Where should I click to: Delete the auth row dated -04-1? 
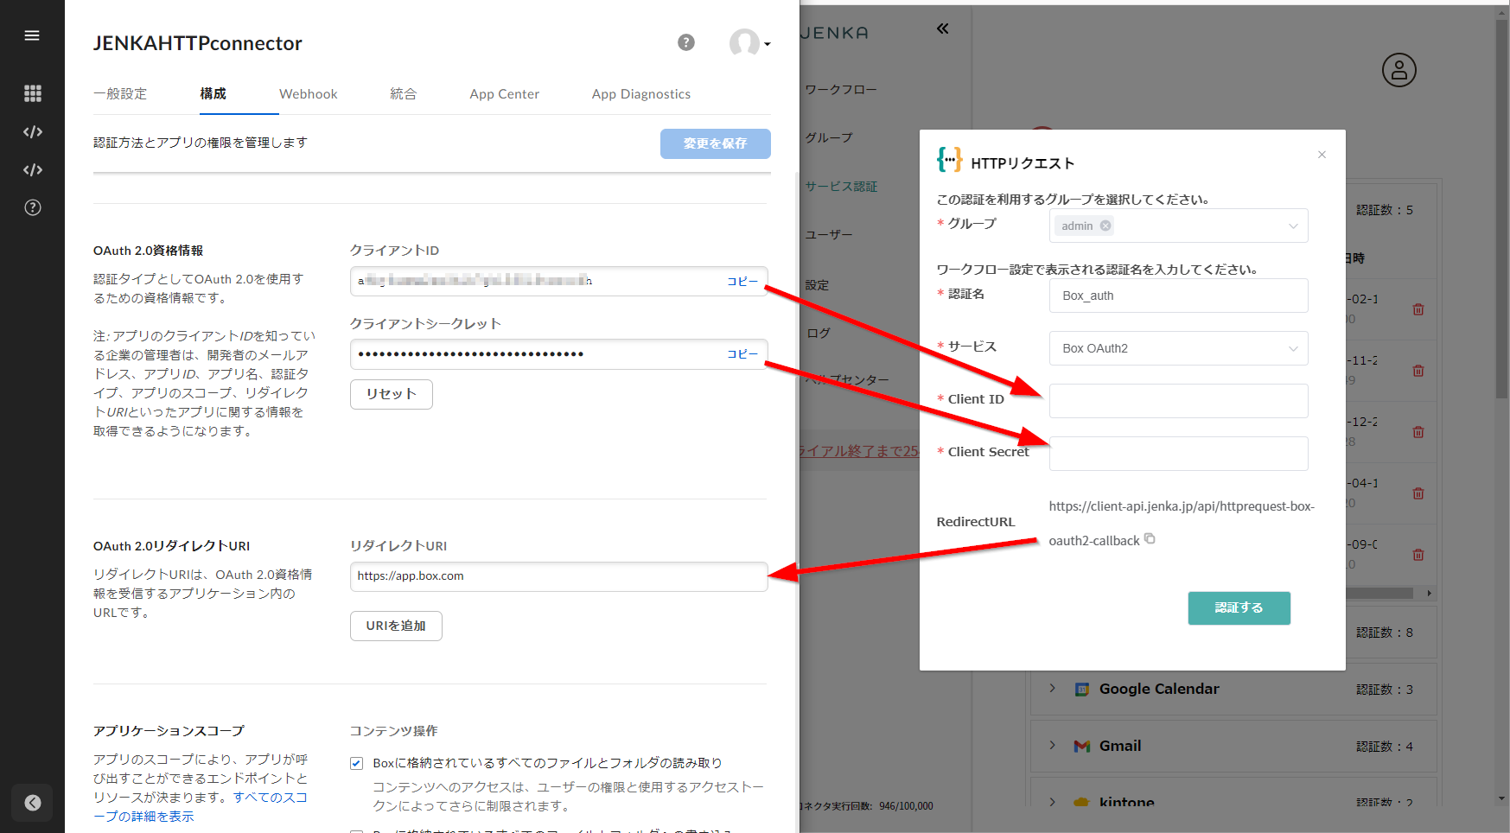point(1418,493)
